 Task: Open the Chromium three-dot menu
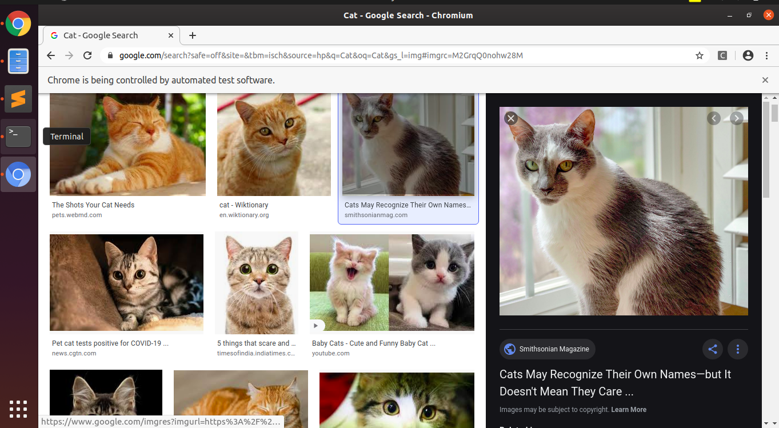coord(766,55)
